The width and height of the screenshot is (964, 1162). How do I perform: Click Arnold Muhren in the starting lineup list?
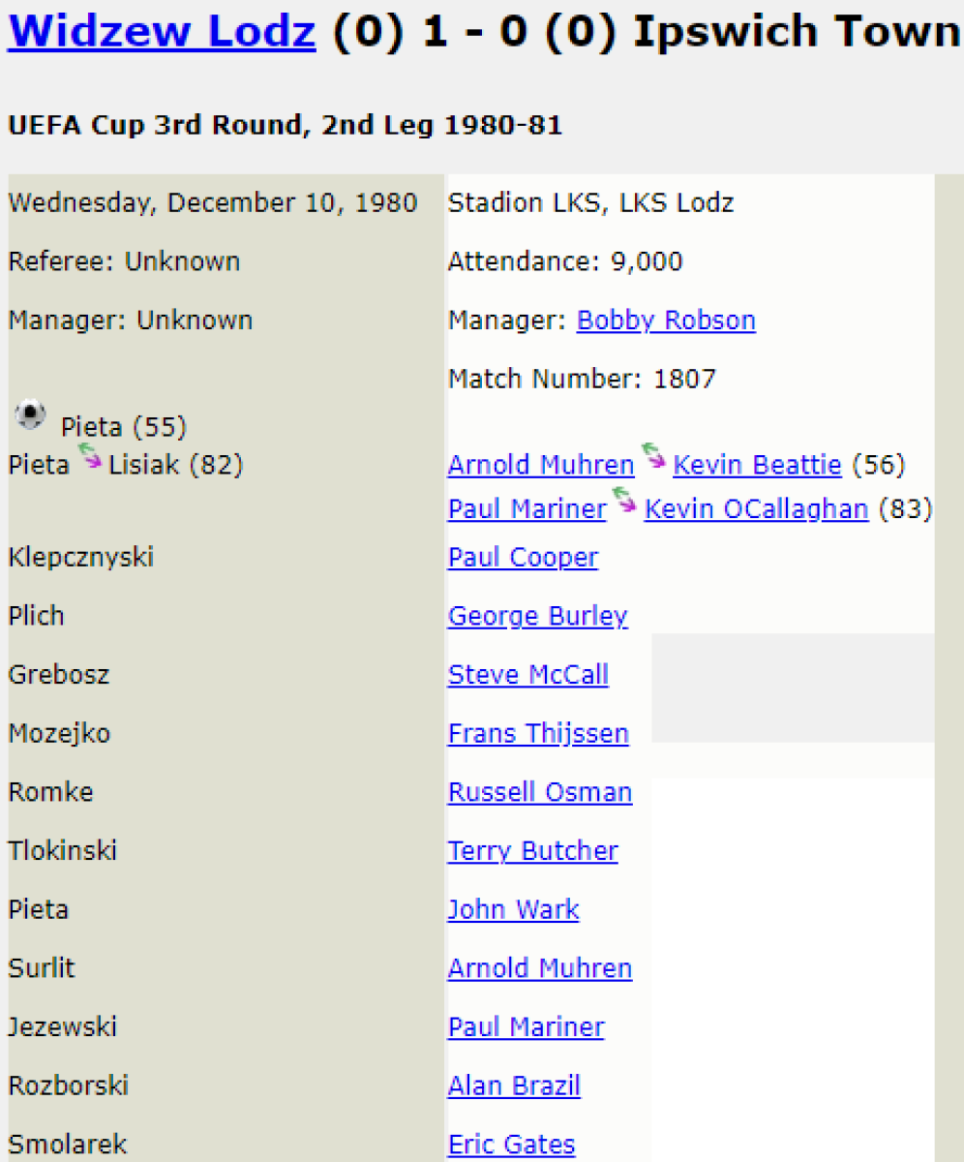[x=539, y=968]
